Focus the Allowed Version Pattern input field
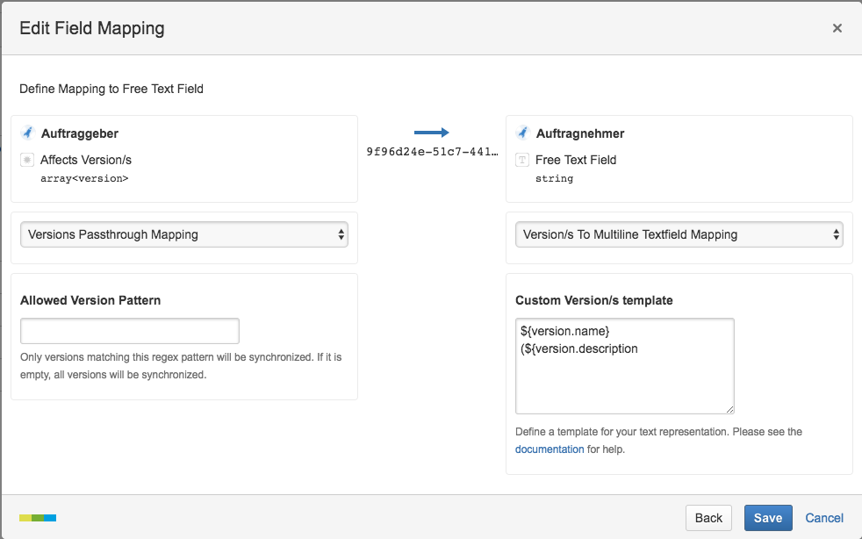Screen dimensions: 862x539 [130, 331]
